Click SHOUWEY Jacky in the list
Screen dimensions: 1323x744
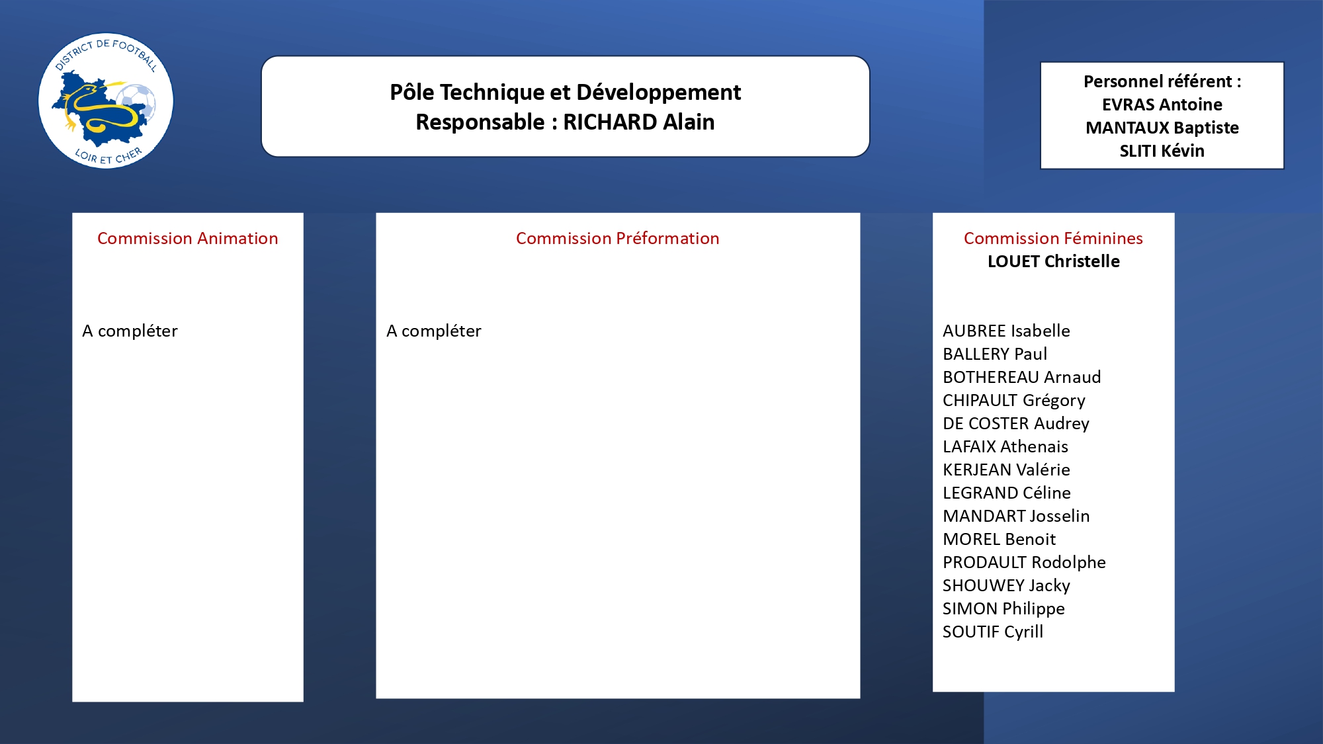(1006, 585)
